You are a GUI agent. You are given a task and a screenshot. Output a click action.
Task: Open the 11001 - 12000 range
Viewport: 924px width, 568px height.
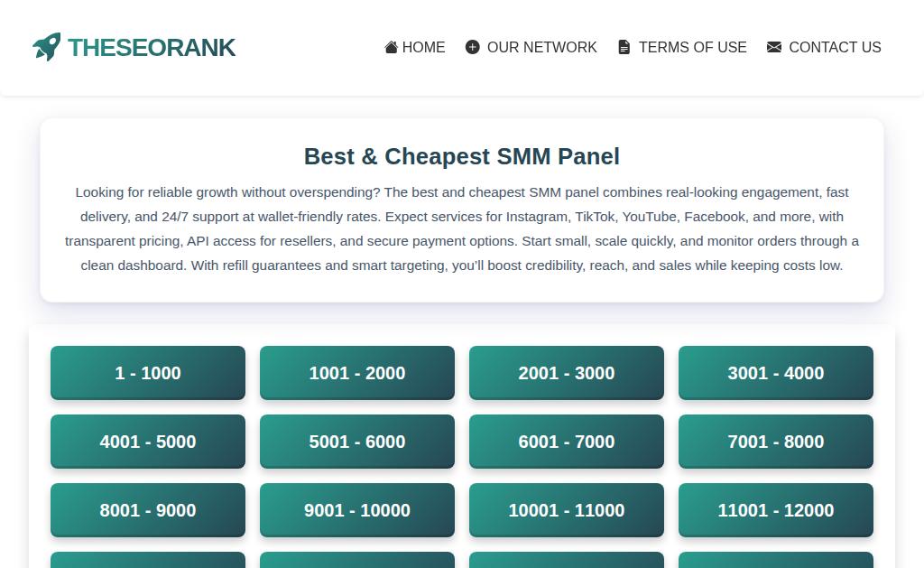776,510
